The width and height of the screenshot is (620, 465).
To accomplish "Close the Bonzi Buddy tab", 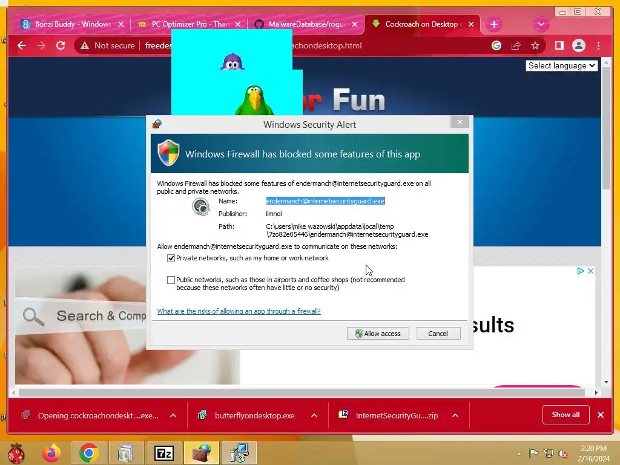I will [x=121, y=24].
